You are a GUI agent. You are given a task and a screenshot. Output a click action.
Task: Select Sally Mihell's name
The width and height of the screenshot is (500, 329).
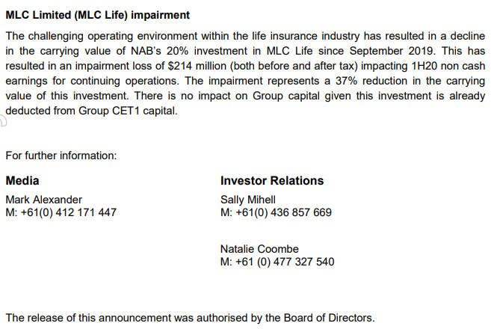[248, 200]
